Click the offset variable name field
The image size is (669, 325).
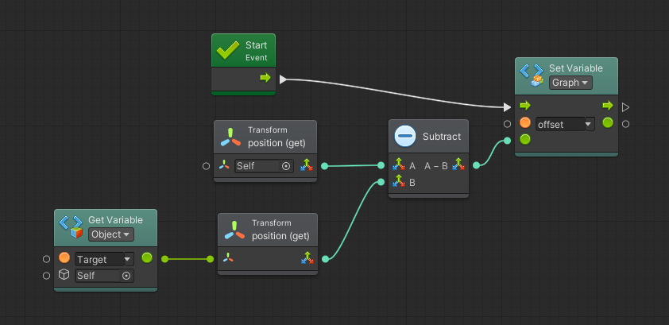point(560,124)
